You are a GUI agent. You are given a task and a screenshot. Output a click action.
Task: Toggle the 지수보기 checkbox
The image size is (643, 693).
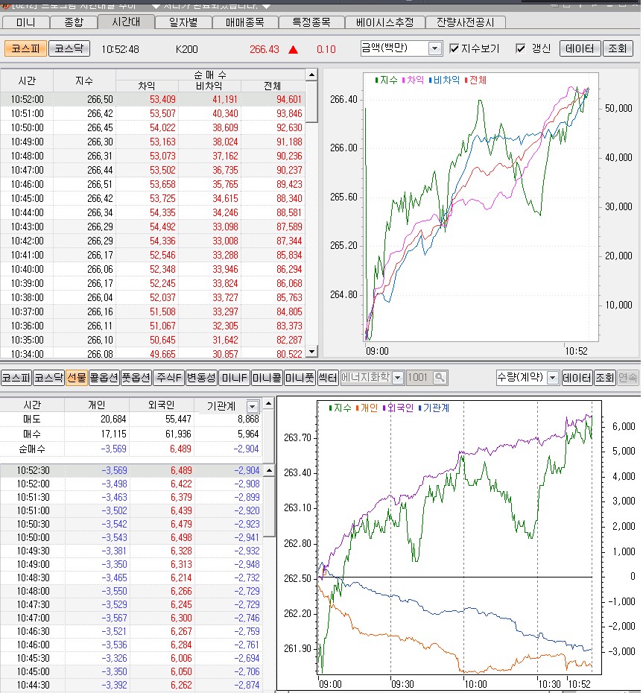(x=454, y=49)
